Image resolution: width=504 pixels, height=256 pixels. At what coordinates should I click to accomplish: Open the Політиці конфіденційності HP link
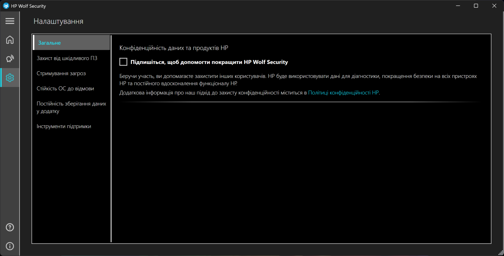tap(343, 93)
